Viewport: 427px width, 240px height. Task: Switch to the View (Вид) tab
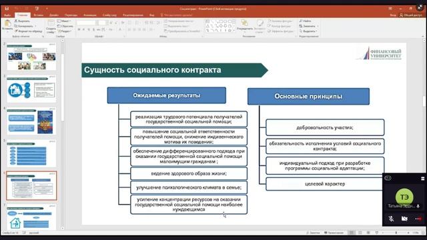pos(152,15)
